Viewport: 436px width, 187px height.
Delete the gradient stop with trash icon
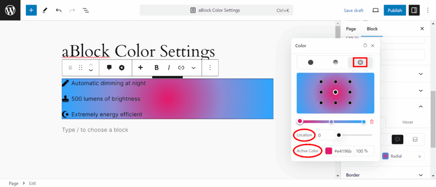tap(372, 122)
